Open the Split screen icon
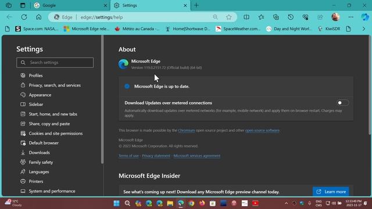 pos(246,17)
